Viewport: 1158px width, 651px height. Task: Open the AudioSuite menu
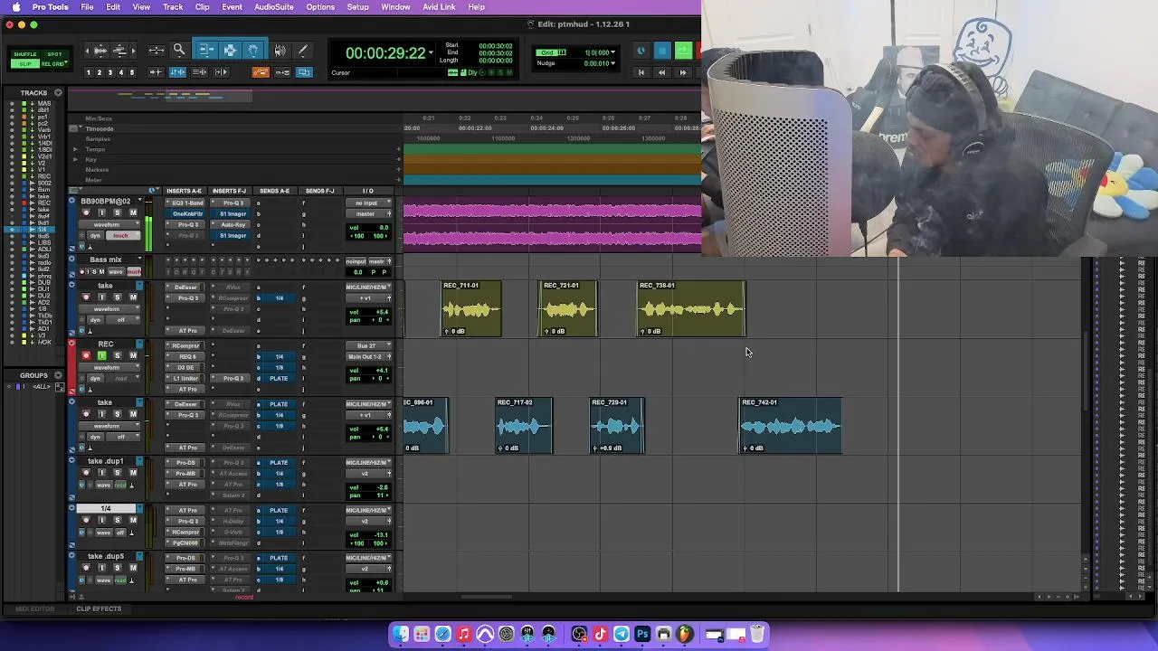[x=273, y=6]
